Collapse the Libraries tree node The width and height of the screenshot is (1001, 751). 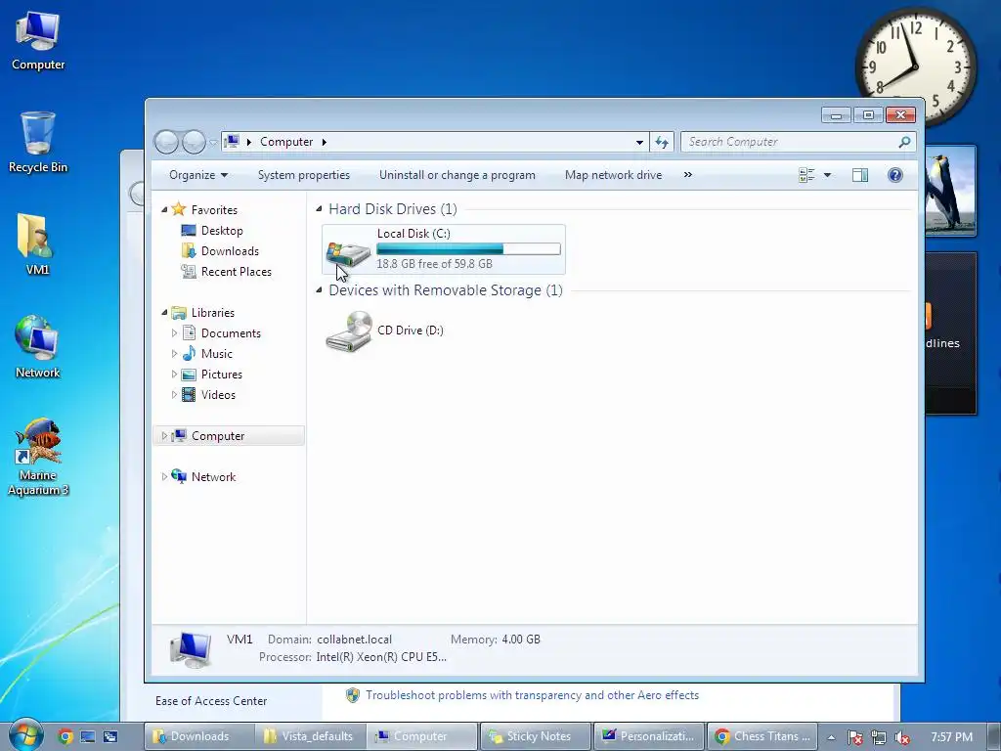pyautogui.click(x=164, y=312)
